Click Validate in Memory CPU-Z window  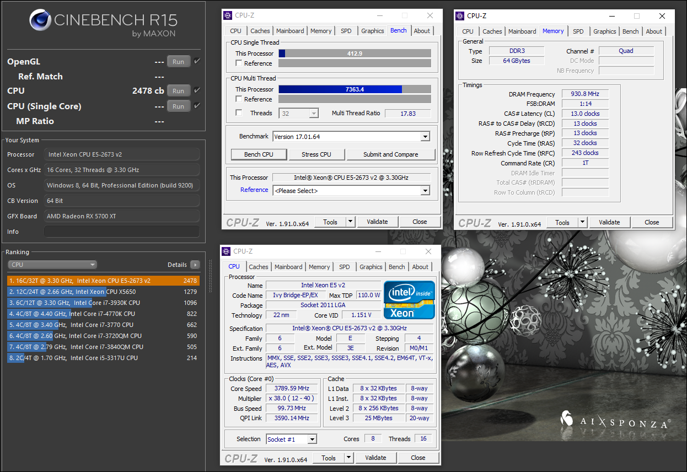click(609, 222)
